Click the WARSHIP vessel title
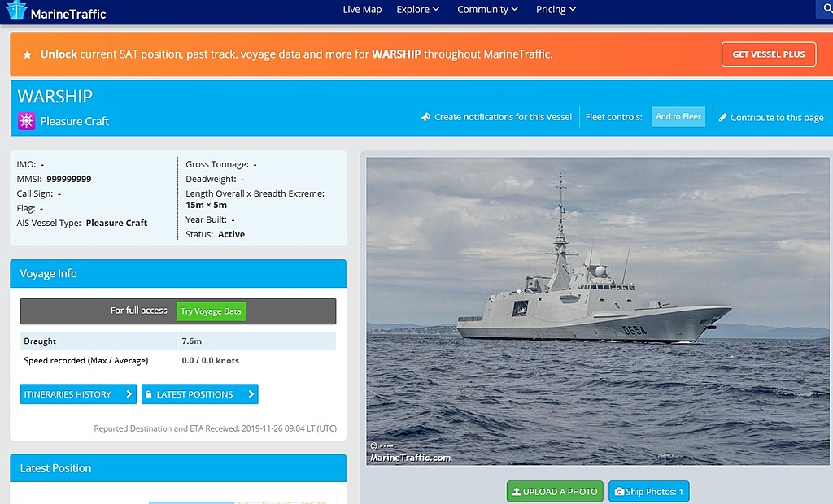 (x=55, y=96)
